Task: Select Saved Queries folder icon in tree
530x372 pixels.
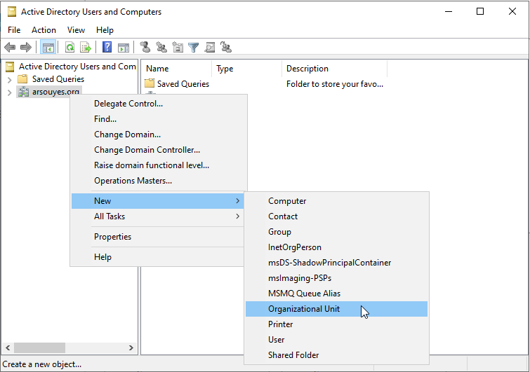Action: click(22, 79)
